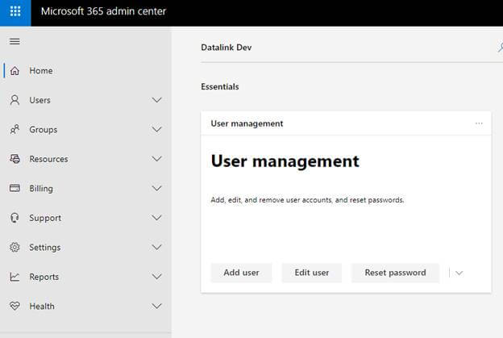
Task: Expand the Groups chevron
Action: point(156,130)
